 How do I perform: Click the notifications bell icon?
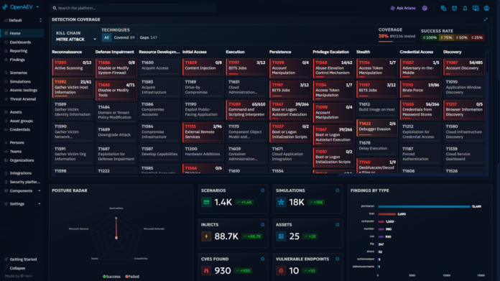(465, 9)
